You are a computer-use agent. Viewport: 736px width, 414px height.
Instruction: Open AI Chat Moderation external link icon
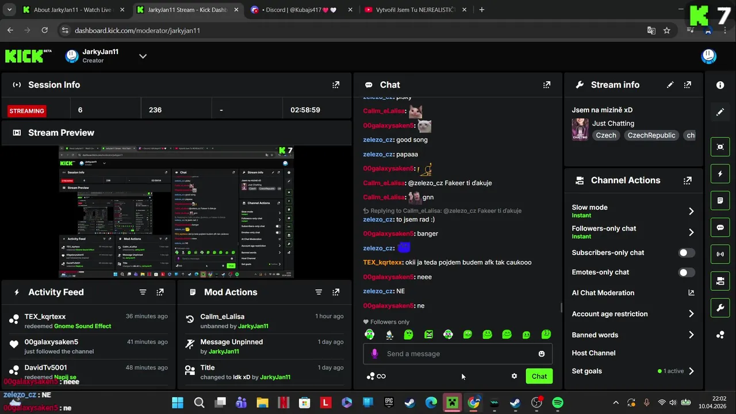[691, 293]
